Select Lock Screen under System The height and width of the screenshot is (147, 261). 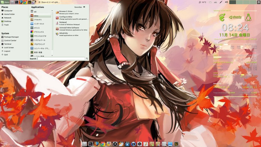click(x=8, y=48)
